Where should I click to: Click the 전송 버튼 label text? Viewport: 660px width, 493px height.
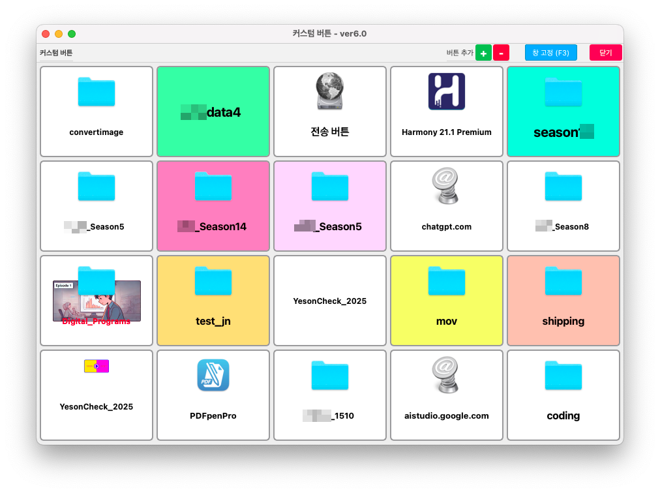[x=329, y=132]
